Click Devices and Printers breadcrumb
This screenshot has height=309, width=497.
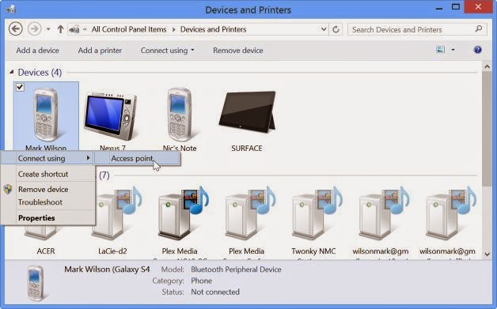[214, 29]
